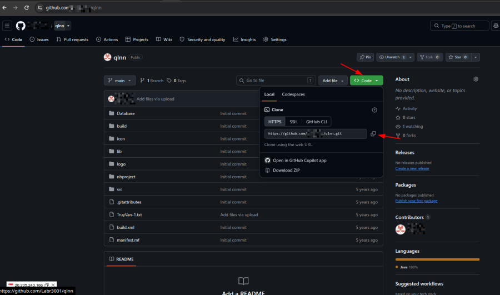
Task: Open the Code repository tab
Action: tap(13, 39)
